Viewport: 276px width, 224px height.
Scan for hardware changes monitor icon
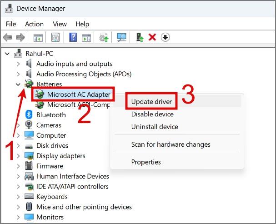click(x=121, y=37)
